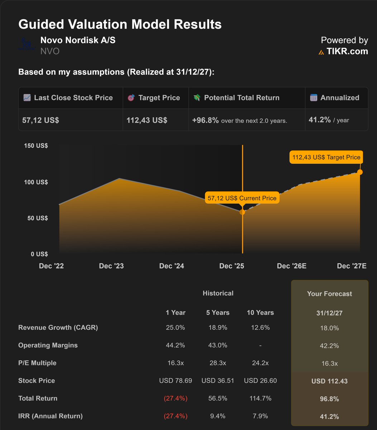Click the 25.0% 1 Year revenue growth

pyautogui.click(x=175, y=328)
